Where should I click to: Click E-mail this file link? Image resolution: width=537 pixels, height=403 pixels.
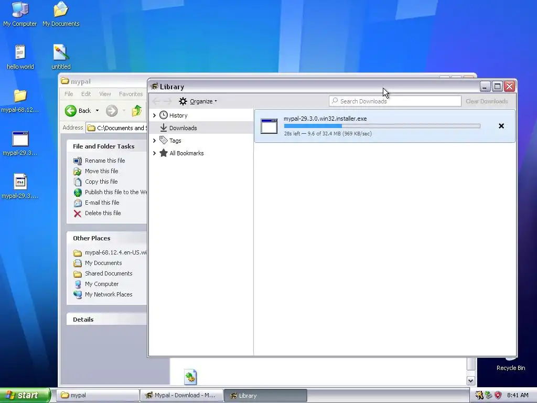pyautogui.click(x=102, y=203)
